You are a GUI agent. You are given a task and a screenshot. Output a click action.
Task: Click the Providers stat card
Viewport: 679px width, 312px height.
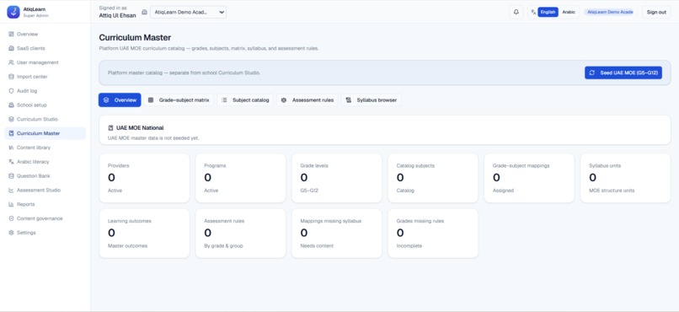(144, 178)
